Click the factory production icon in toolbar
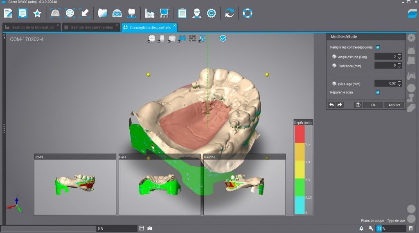 pyautogui.click(x=149, y=13)
